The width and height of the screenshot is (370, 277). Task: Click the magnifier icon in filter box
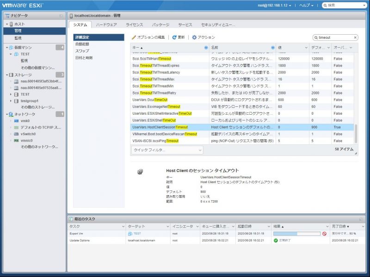(316, 37)
